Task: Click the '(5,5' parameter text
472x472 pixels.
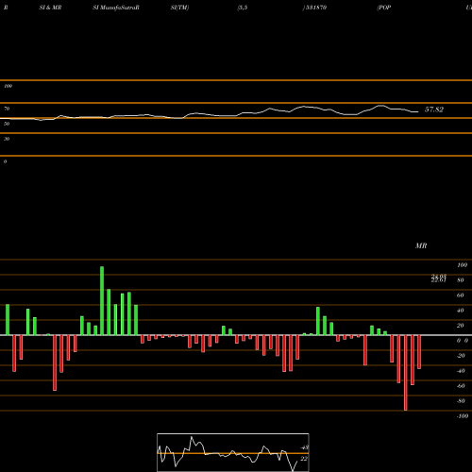Action: 243,8
